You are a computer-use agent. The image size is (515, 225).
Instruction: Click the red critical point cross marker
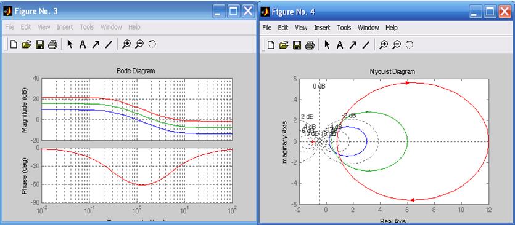(313, 142)
